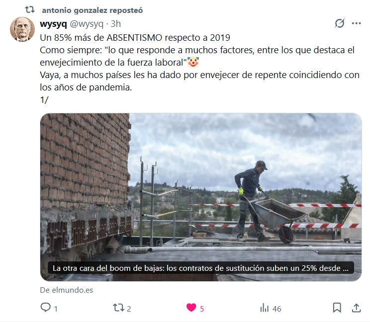This screenshot has height=322, width=370.
Task: Open the boom de bajas headline caption
Action: click(200, 268)
